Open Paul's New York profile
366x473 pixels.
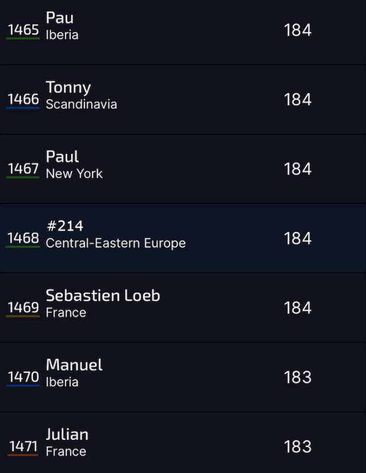click(183, 169)
